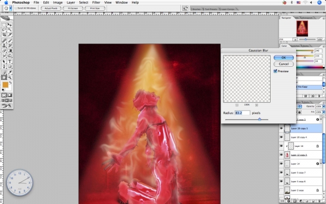Viewport: 326px width, 204px height.
Task: Click the Radius input field
Action: 242,113
